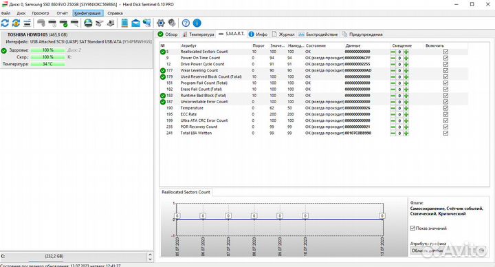
Task: Toggle the Temperature attribute checkbox
Action: (x=445, y=108)
